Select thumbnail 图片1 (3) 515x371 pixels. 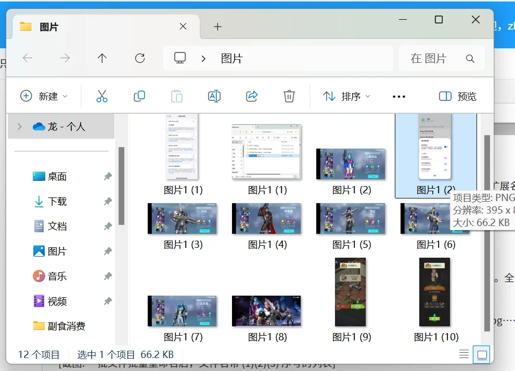pyautogui.click(x=182, y=218)
